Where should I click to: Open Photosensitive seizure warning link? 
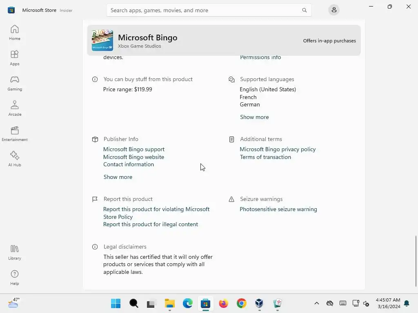(278, 209)
